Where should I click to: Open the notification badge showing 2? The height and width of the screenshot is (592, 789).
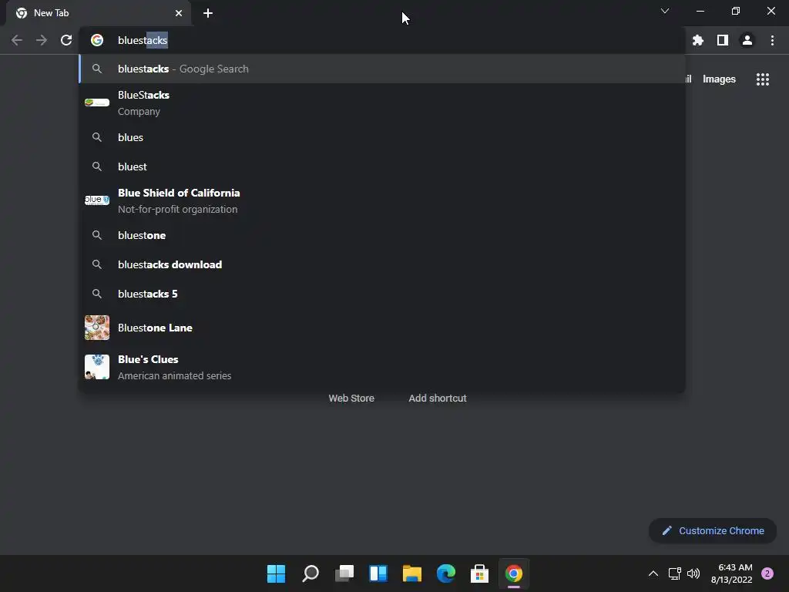[767, 573]
